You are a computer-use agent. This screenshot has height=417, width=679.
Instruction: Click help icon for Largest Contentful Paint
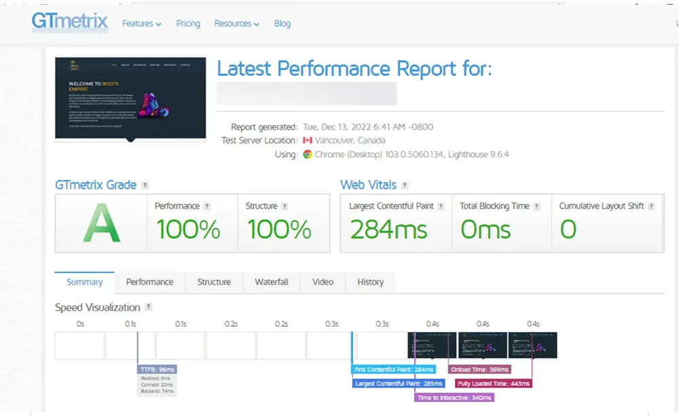coord(441,206)
